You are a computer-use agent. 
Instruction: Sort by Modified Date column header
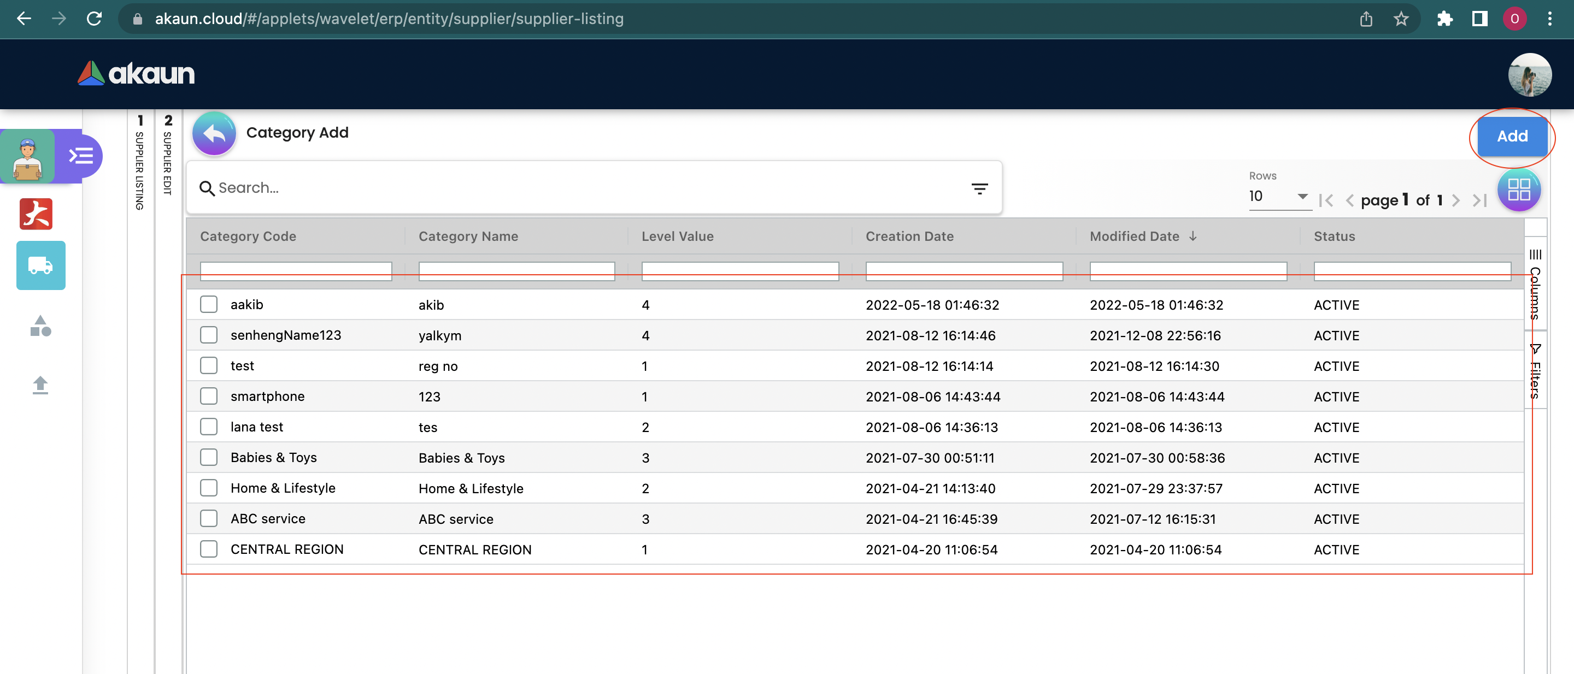(1134, 237)
